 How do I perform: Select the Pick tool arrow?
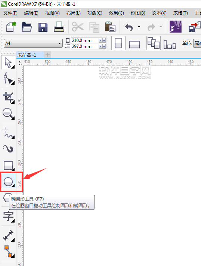[x=8, y=63]
